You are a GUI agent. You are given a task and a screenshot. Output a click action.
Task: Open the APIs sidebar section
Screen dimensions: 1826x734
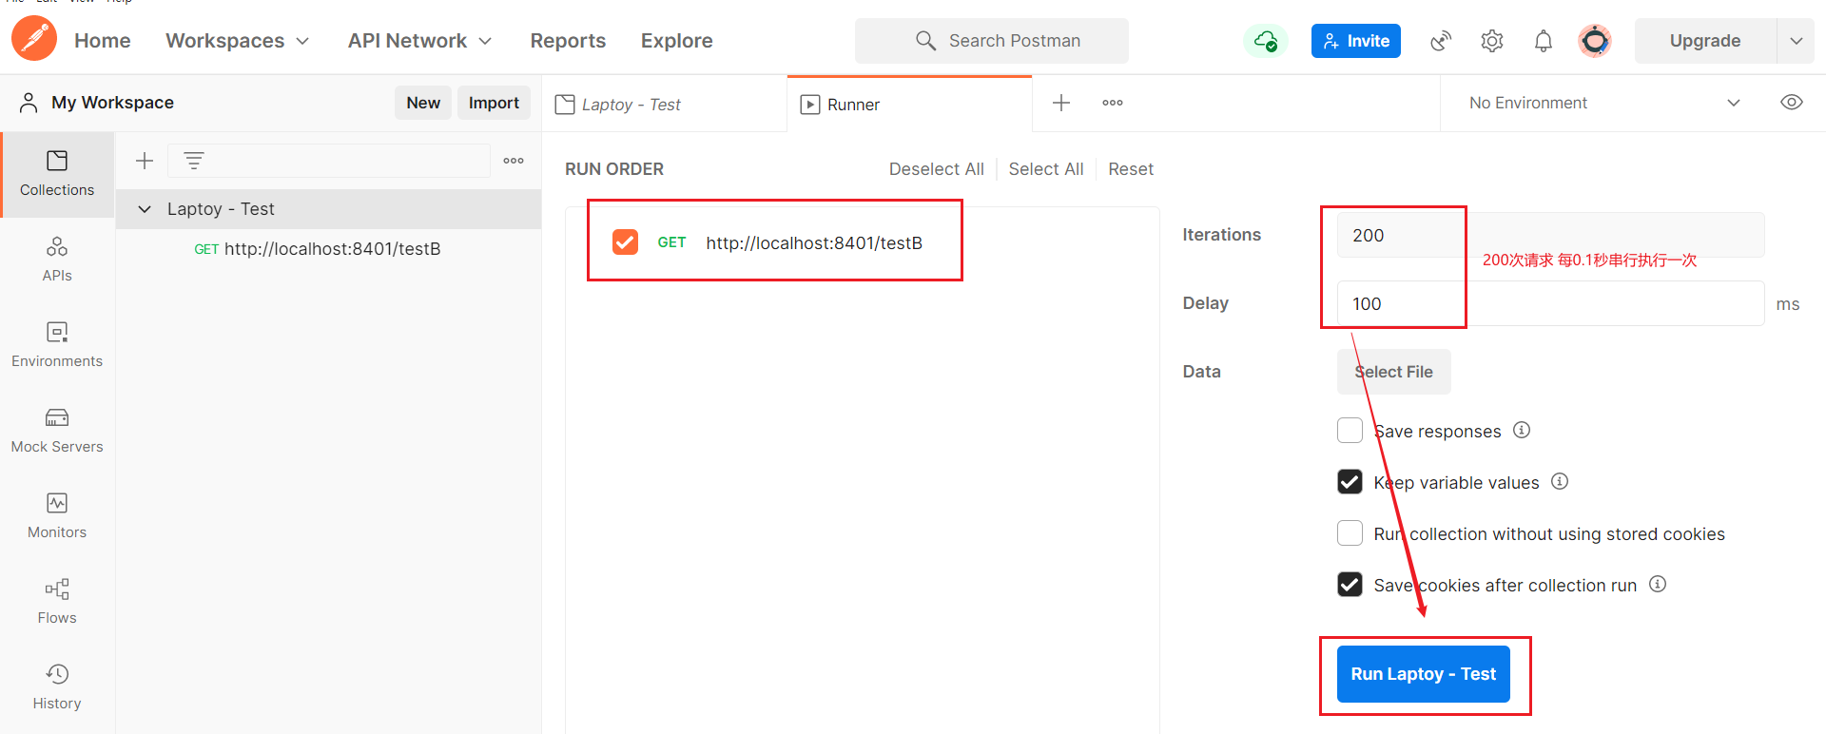[x=57, y=260]
